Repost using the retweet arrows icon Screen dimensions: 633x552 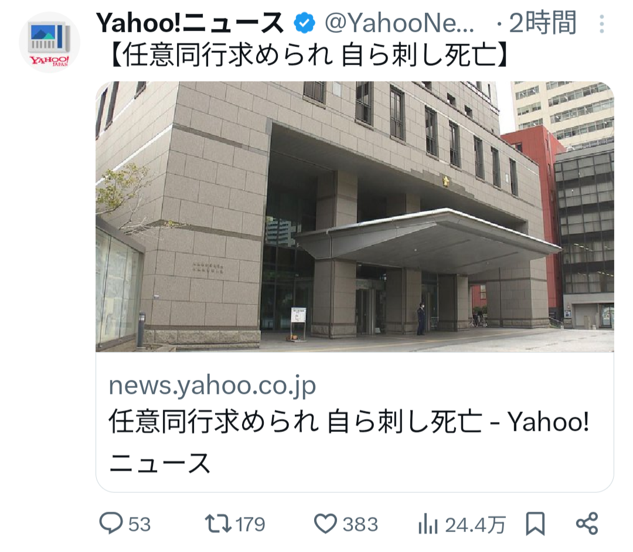coord(218,523)
